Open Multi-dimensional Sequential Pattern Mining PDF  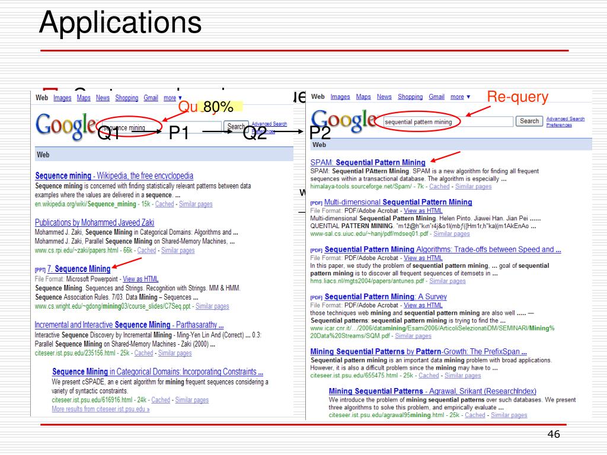(x=398, y=202)
